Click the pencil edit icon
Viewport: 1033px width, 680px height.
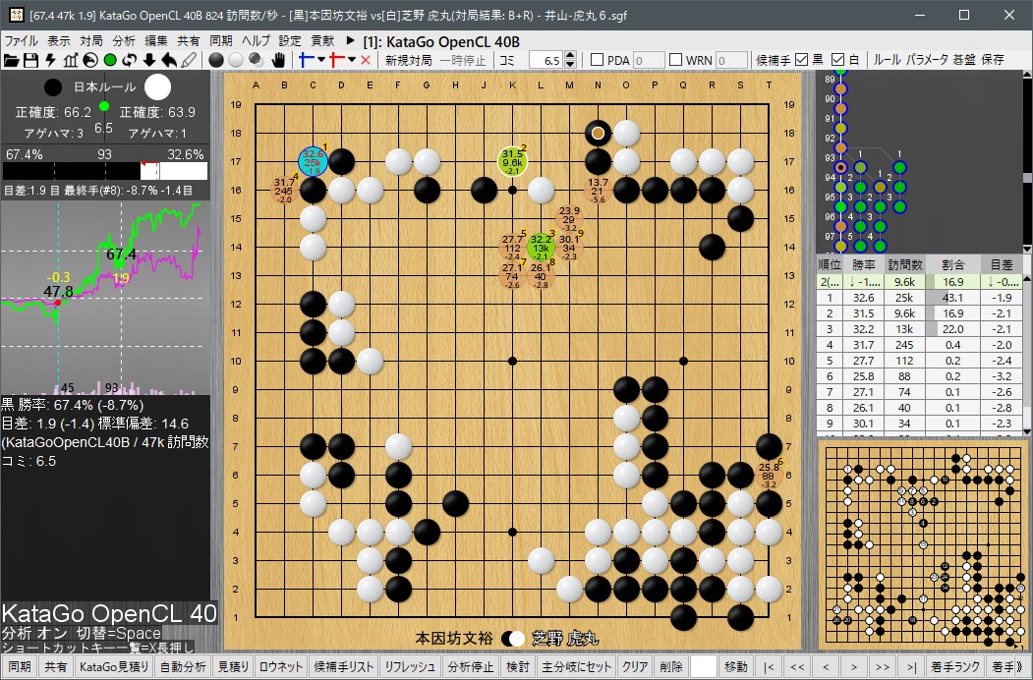coord(189,60)
